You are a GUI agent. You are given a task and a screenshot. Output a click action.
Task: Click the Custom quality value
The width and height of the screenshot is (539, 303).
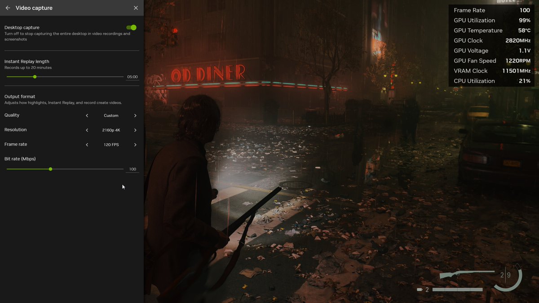tap(111, 115)
